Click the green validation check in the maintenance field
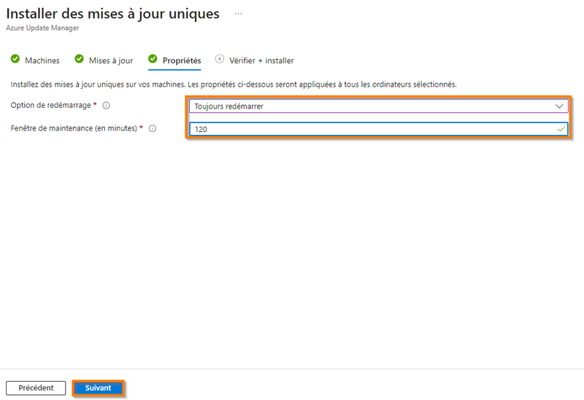This screenshot has width=584, height=400. [560, 128]
